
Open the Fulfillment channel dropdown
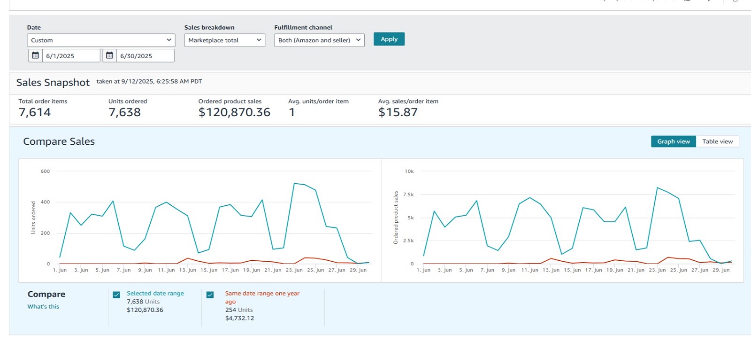(319, 40)
